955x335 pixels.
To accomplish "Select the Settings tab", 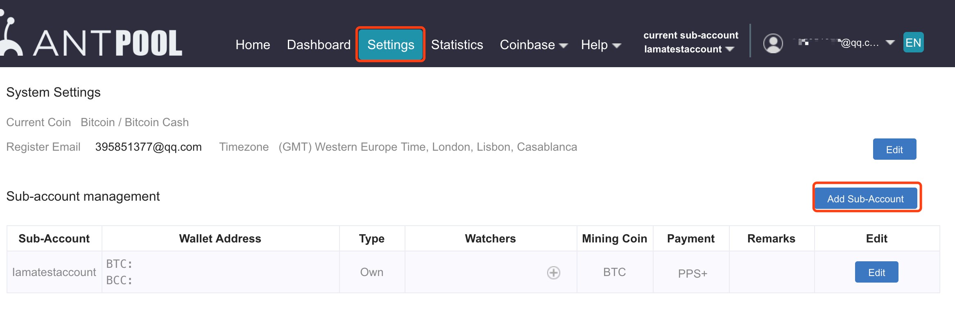I will [391, 45].
